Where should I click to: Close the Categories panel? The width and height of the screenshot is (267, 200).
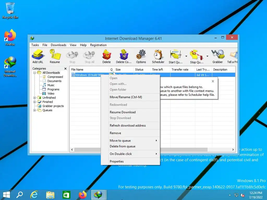point(65,68)
